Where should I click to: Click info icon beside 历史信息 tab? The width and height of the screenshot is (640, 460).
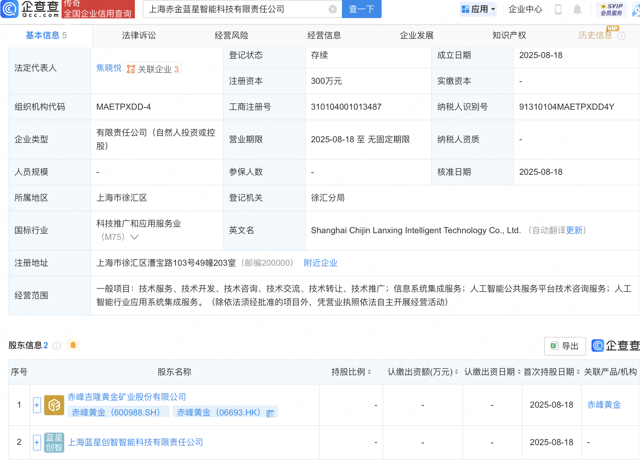pyautogui.click(x=622, y=36)
